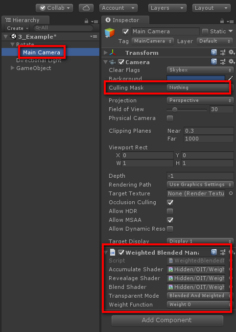
Task: Select Main Camera in the Hierarchy
Action: [x=42, y=52]
